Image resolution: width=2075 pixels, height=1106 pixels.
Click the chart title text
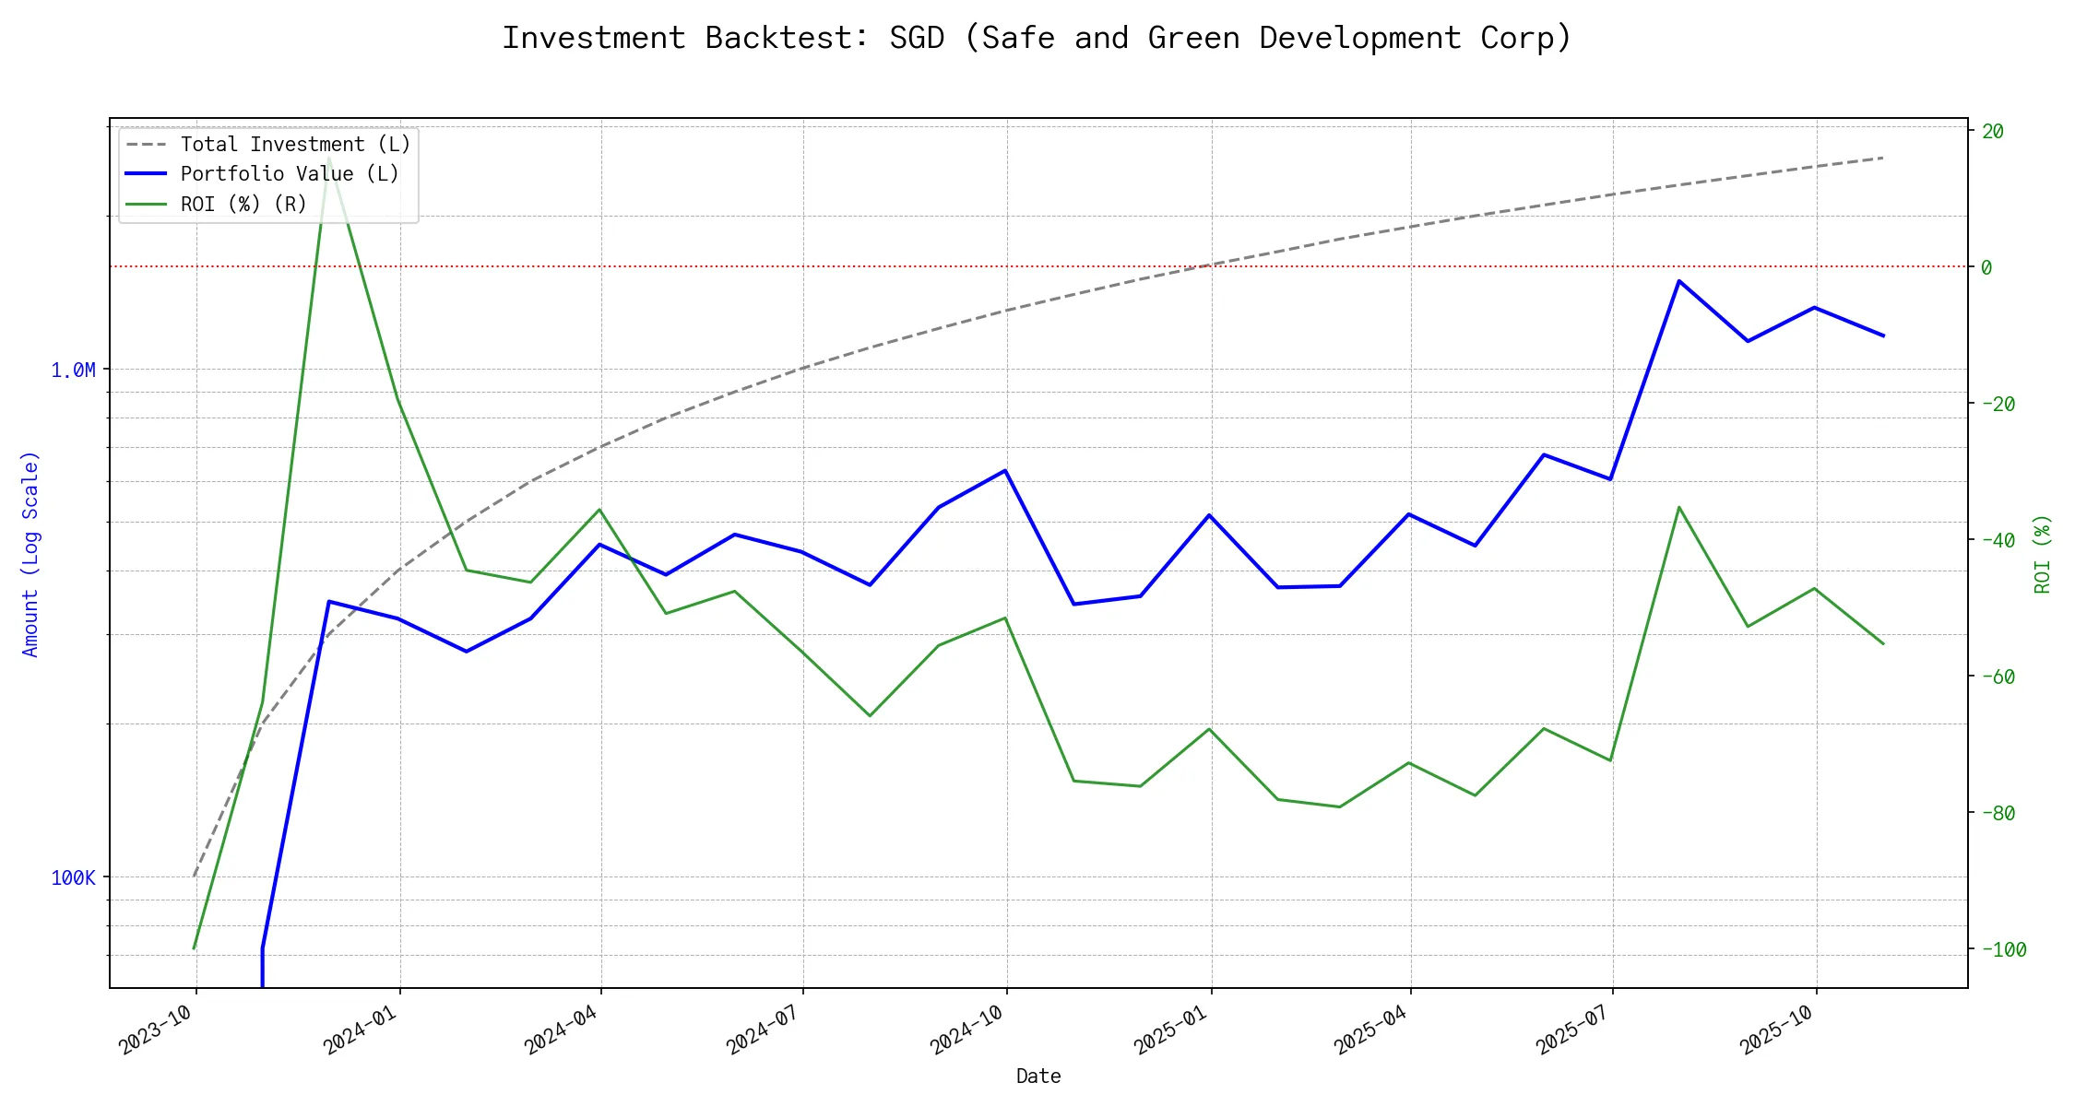point(1037,38)
